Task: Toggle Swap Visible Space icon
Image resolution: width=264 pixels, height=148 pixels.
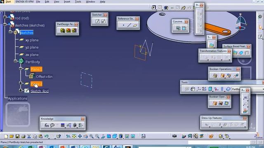Action: [133, 136]
